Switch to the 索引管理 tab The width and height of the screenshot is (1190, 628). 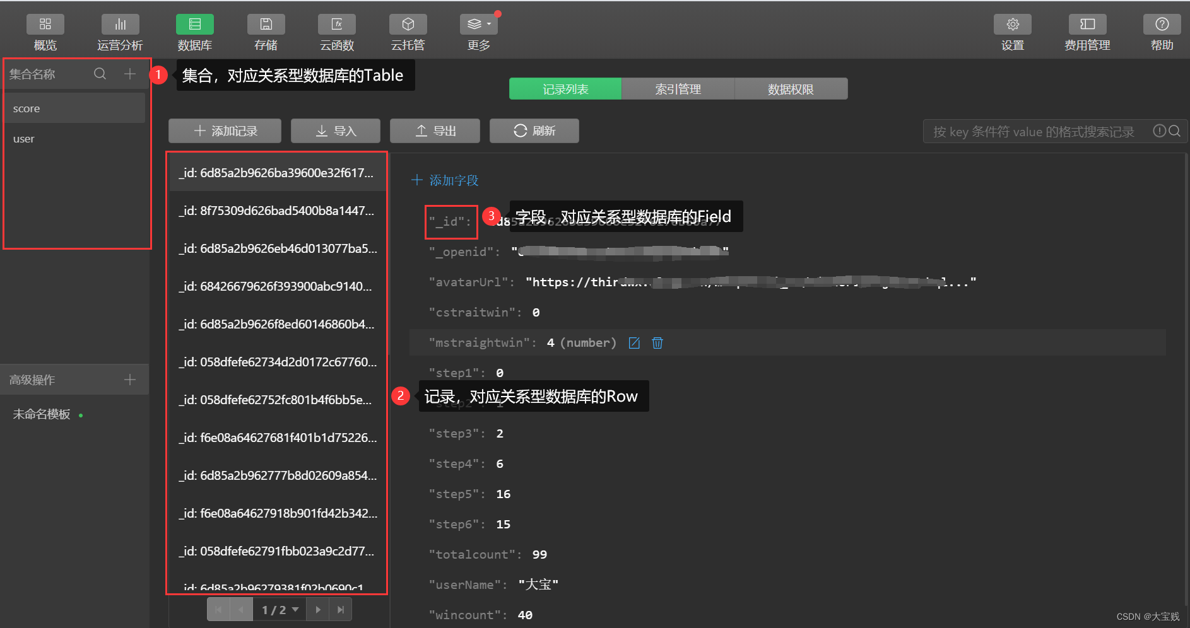click(x=678, y=89)
